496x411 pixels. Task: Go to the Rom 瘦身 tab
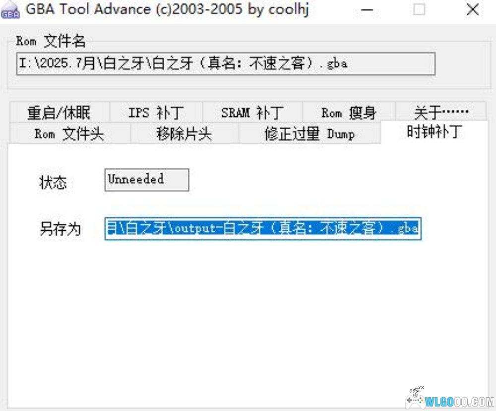point(348,113)
